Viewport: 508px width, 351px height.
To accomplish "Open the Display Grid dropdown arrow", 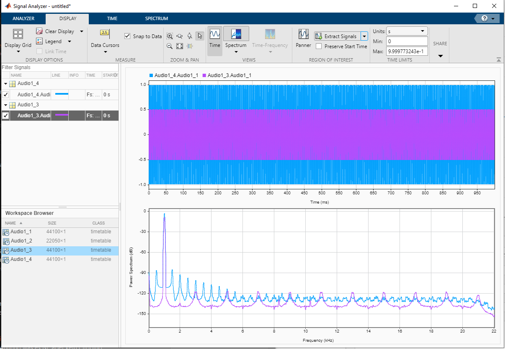I will point(18,52).
